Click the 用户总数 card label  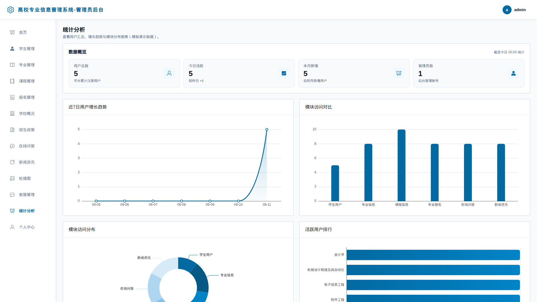[x=81, y=66]
